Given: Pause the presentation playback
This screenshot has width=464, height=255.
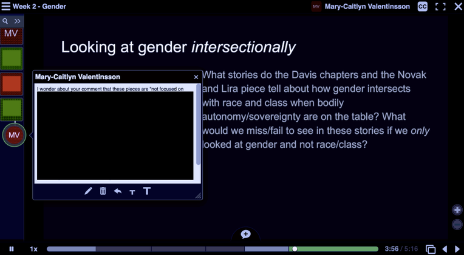Looking at the screenshot, I should tap(12, 249).
